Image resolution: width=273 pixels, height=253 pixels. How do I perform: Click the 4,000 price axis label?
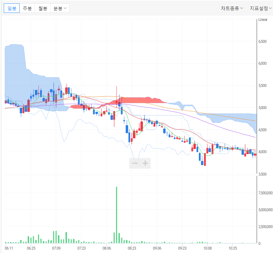point(262,151)
